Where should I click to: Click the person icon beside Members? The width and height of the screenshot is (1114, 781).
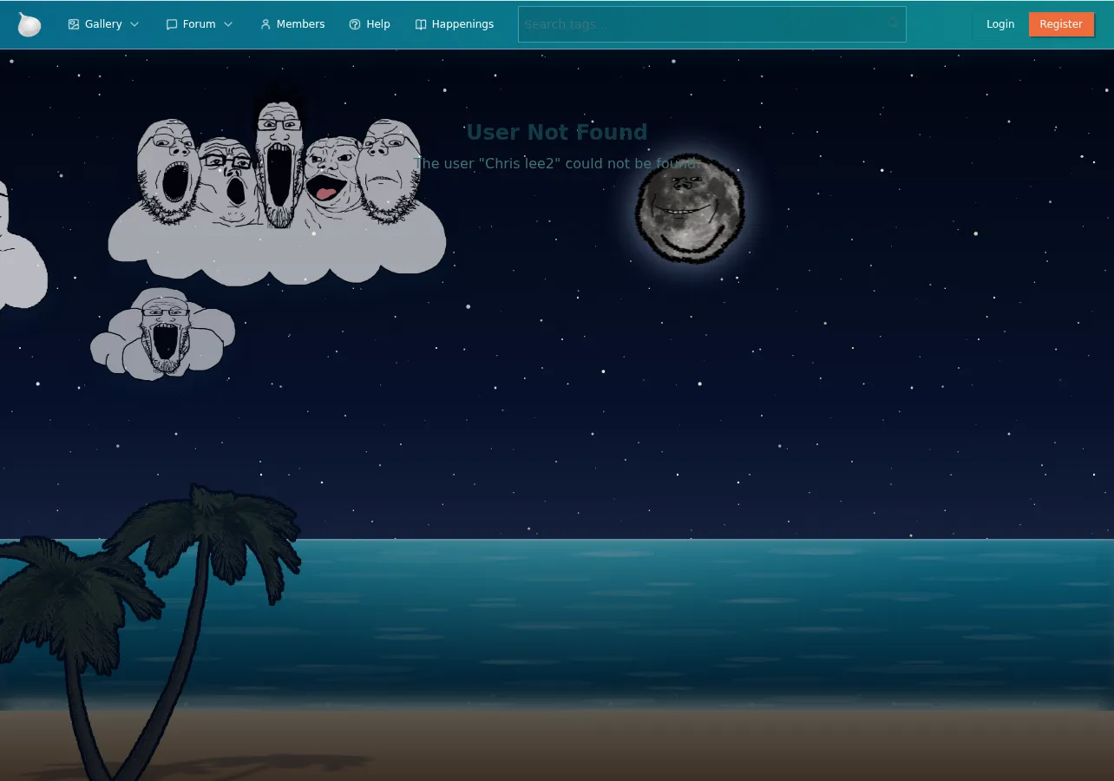[x=265, y=24]
